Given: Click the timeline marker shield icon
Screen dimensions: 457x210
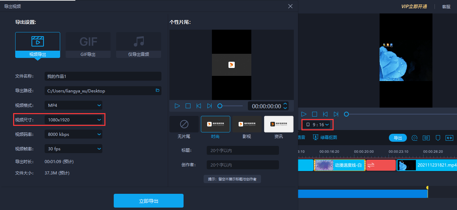Looking at the screenshot, I should click(x=438, y=138).
